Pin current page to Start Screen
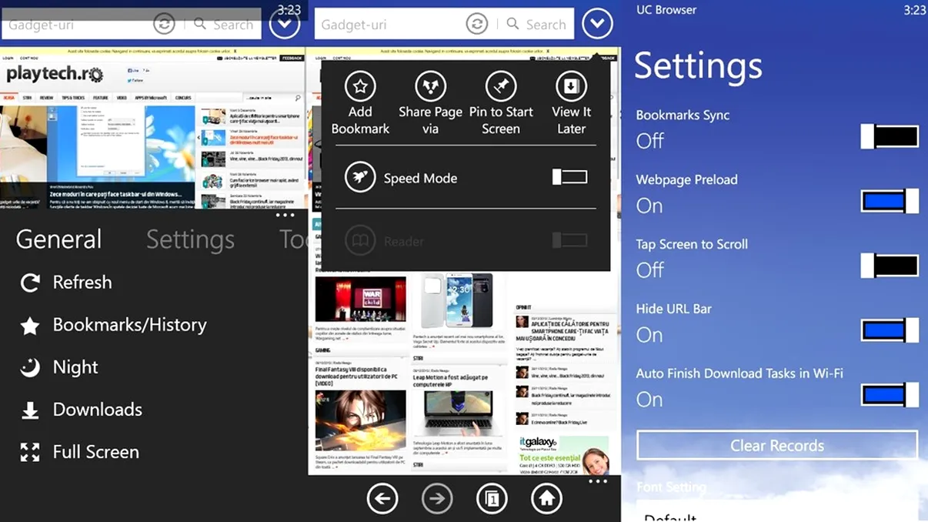This screenshot has width=928, height=522. [x=501, y=87]
